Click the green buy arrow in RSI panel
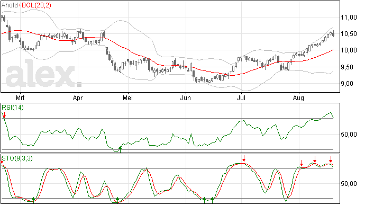The image size is (365, 205). 120,149
